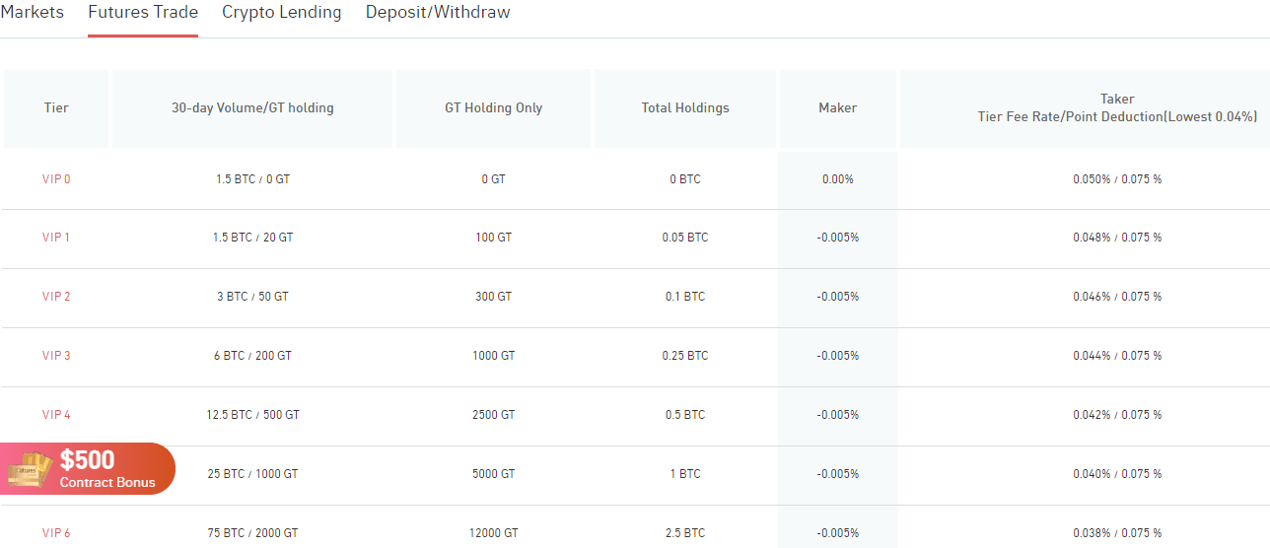The image size is (1270, 548).
Task: Click the 0.046% / 0.075 % taker cell
Action: coord(1117,297)
